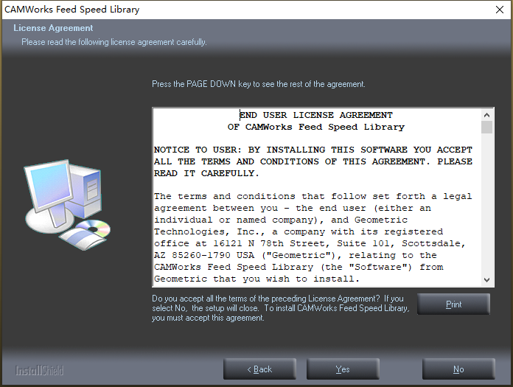Click the license scrollbar thumb
Image resolution: width=513 pixels, height=387 pixels.
pos(486,127)
